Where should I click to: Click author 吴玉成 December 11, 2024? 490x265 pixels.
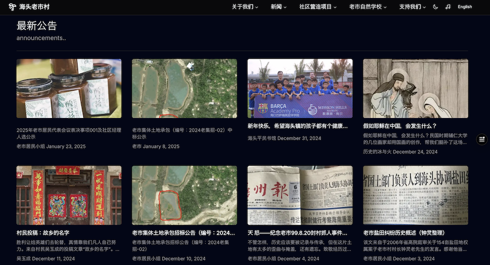pyautogui.click(x=46, y=259)
